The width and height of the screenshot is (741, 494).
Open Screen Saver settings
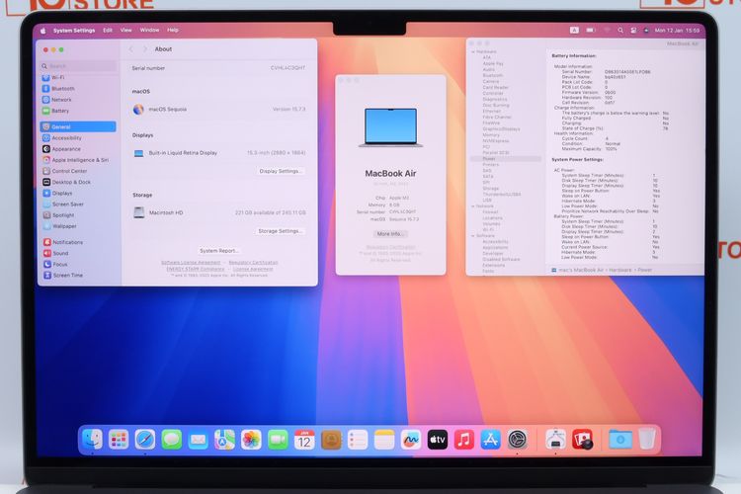tap(78, 205)
